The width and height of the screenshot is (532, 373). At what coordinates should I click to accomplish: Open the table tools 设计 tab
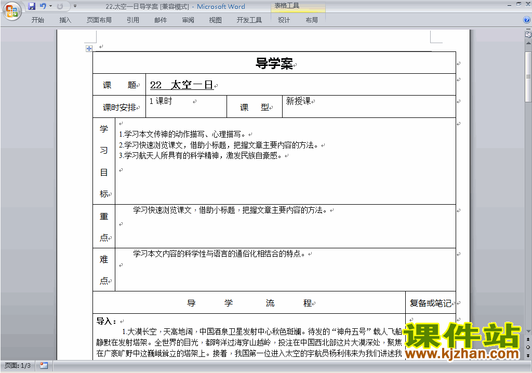[x=284, y=20]
